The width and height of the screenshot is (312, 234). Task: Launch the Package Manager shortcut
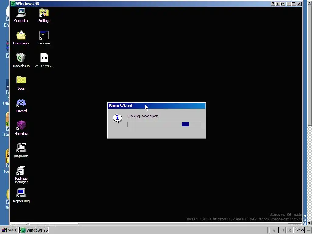21,175
